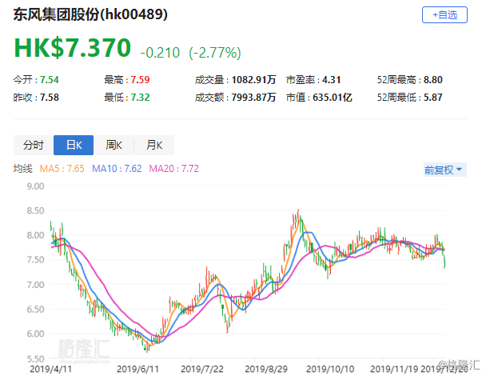Image resolution: width=486 pixels, height=376 pixels.
Task: Click the 8.50 price axis label
Action: 35,210
